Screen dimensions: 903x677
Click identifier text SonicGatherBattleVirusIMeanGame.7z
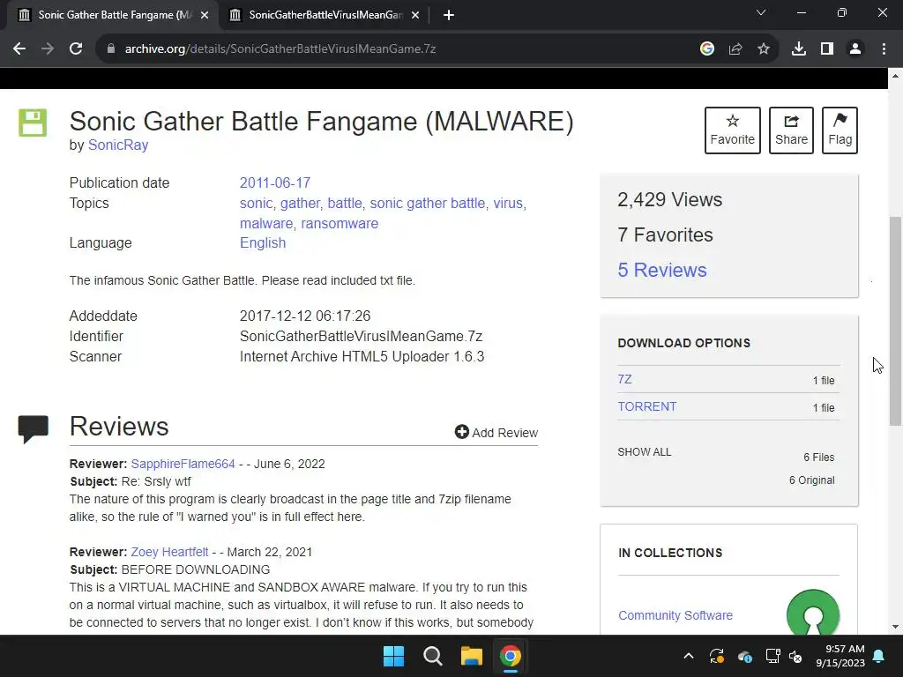[361, 336]
